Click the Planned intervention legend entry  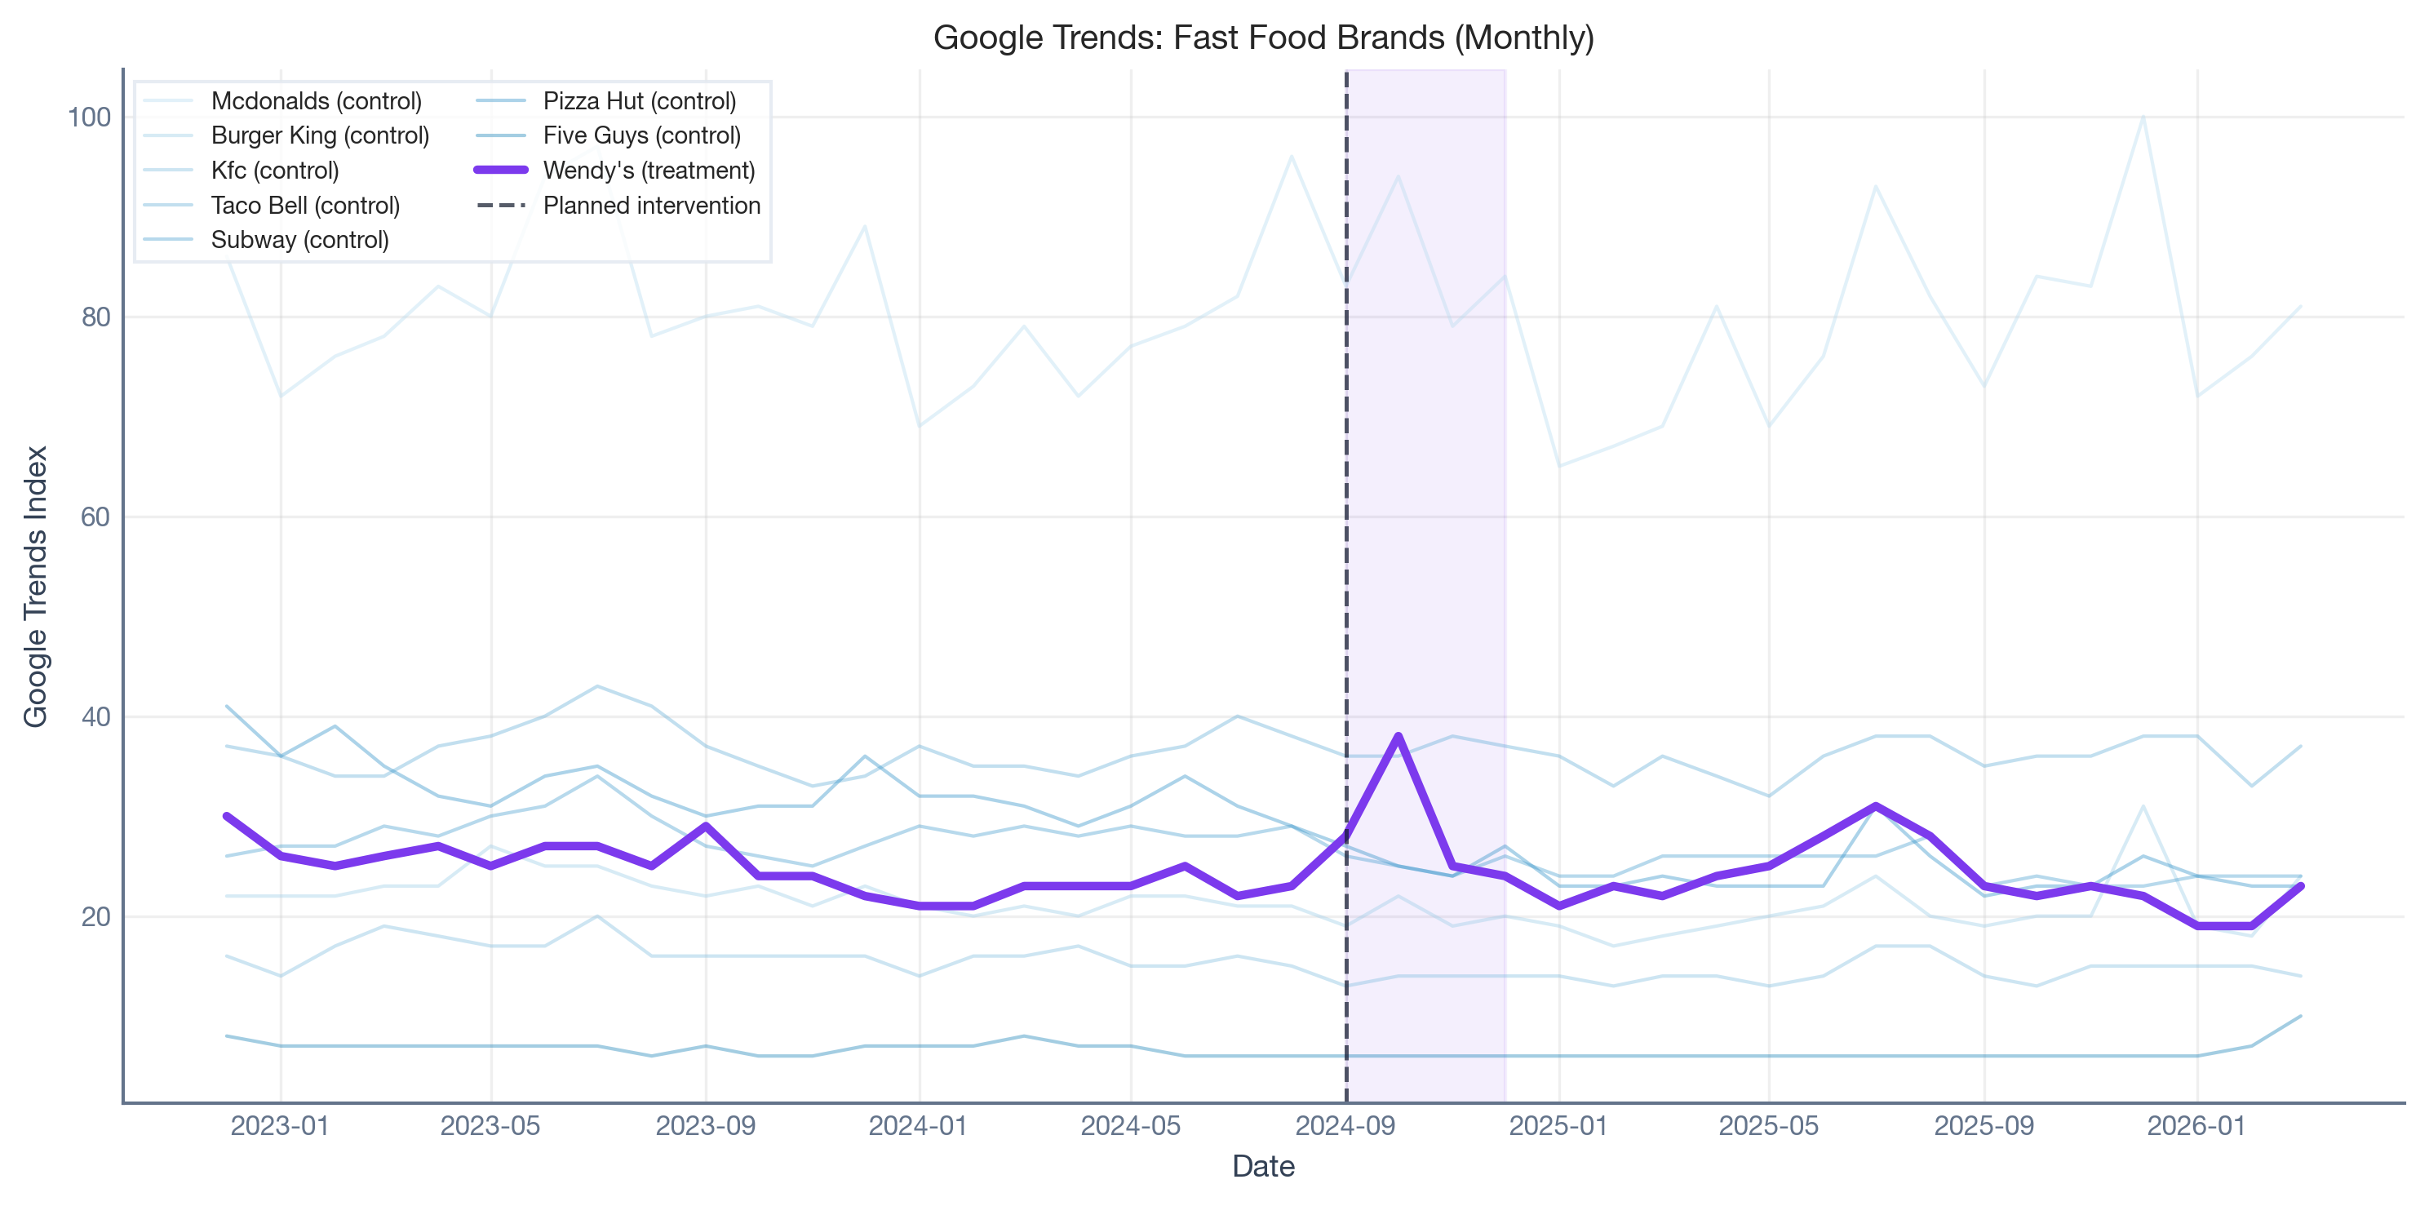[652, 206]
